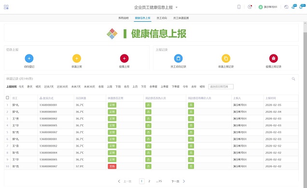
Task: Tick the select-all checkbox in table header
Action: pos(7,98)
